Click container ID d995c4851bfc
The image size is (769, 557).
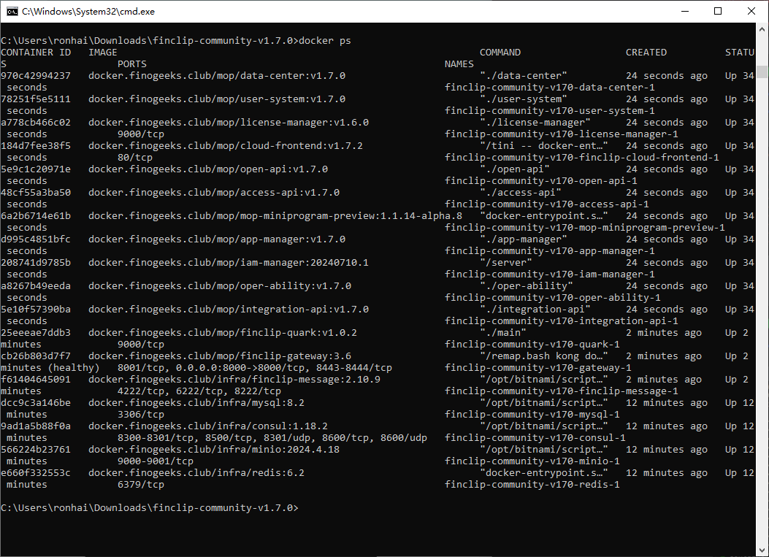point(36,239)
